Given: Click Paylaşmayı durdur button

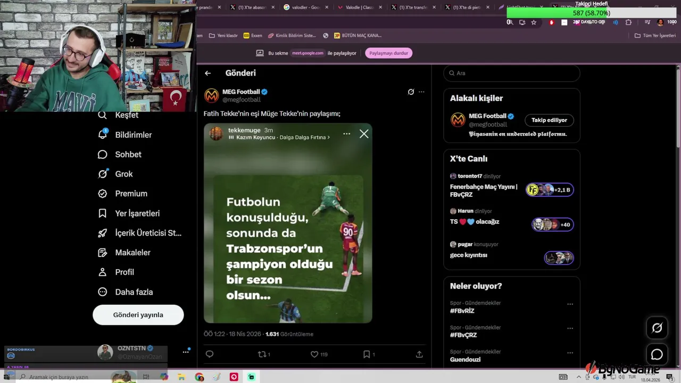Looking at the screenshot, I should 389,53.
